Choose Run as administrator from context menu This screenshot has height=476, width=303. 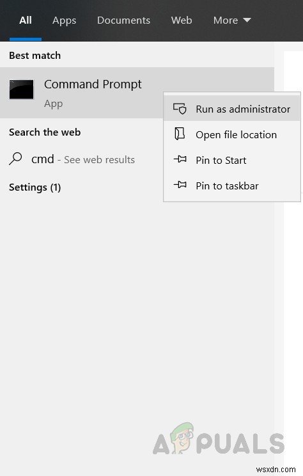point(231,109)
